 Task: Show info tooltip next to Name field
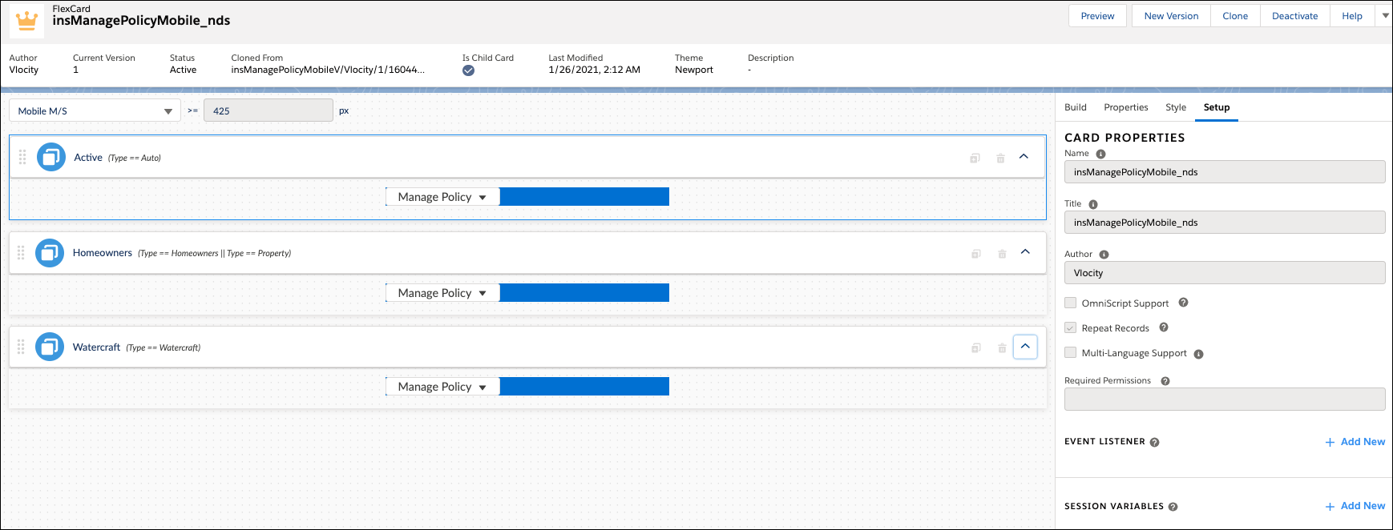(x=1100, y=154)
